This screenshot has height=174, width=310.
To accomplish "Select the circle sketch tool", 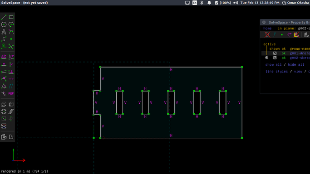I will point(4,24).
